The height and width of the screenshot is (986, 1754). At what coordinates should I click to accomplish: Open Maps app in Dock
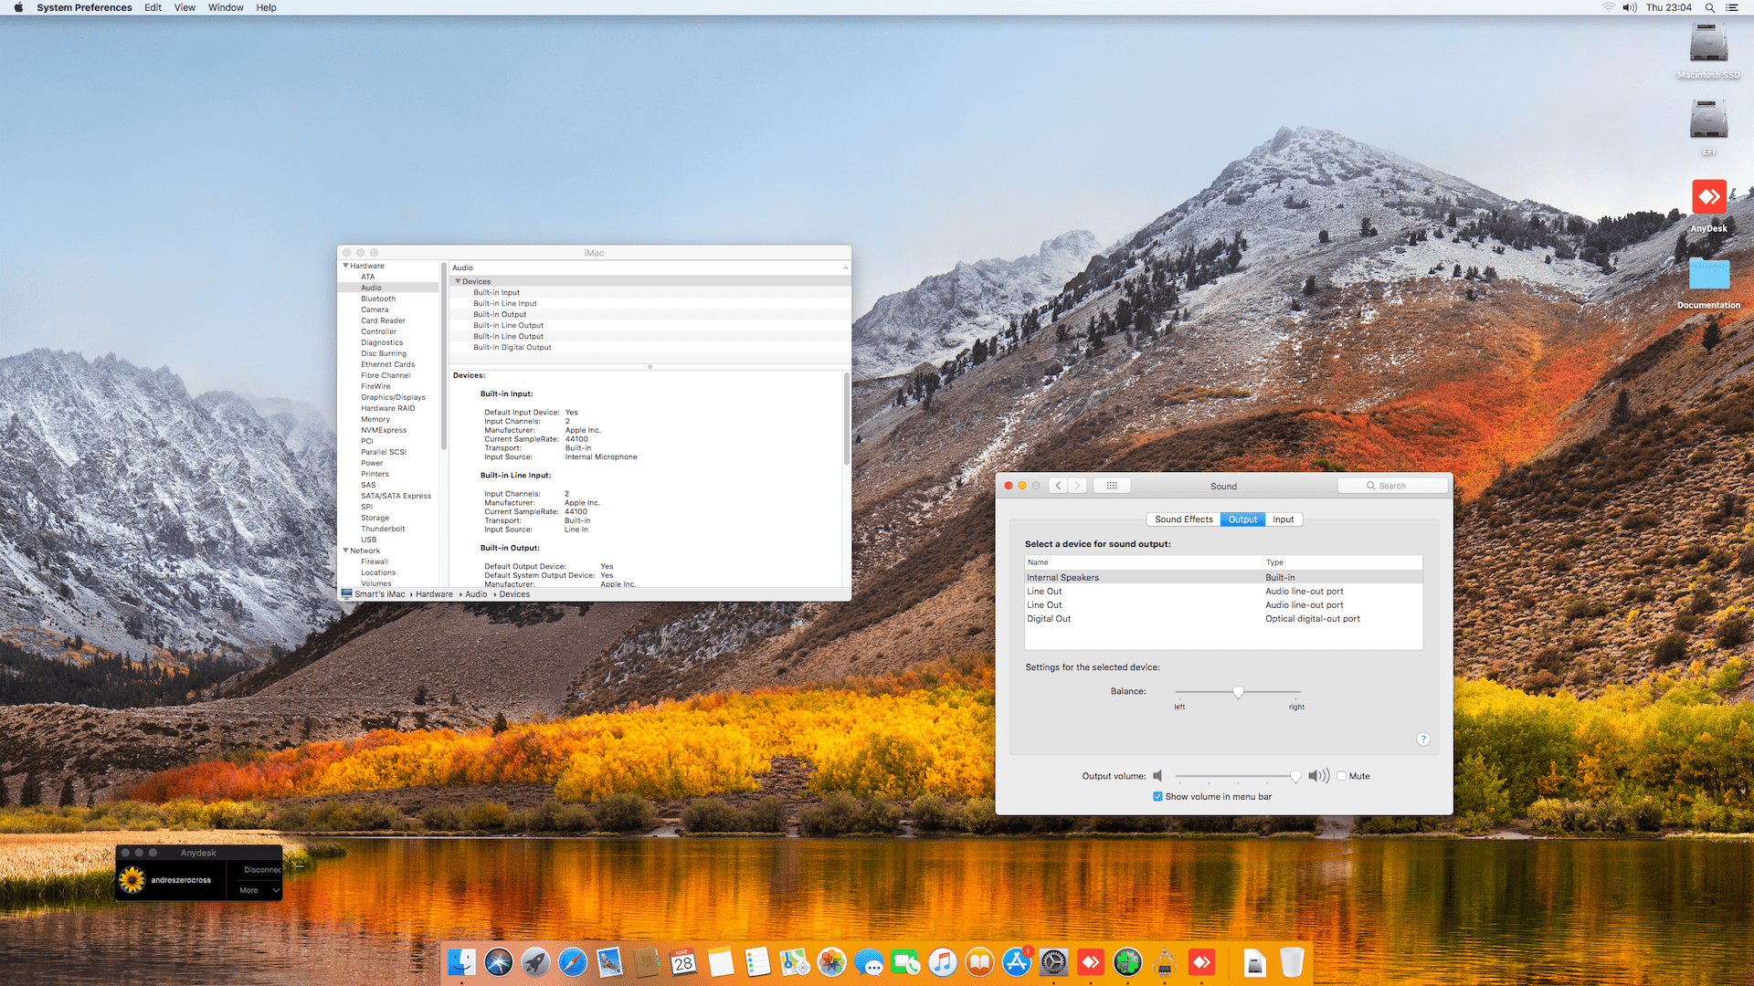795,962
